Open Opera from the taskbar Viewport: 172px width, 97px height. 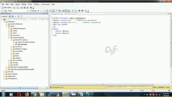[19, 95]
